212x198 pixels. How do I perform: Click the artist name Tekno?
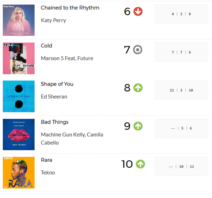pos(48,173)
